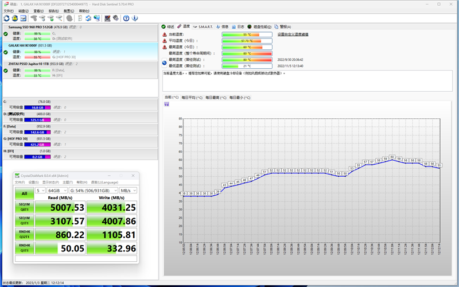Click the 设置自定义温度阈值 link
459x287 pixels.
(x=293, y=34)
